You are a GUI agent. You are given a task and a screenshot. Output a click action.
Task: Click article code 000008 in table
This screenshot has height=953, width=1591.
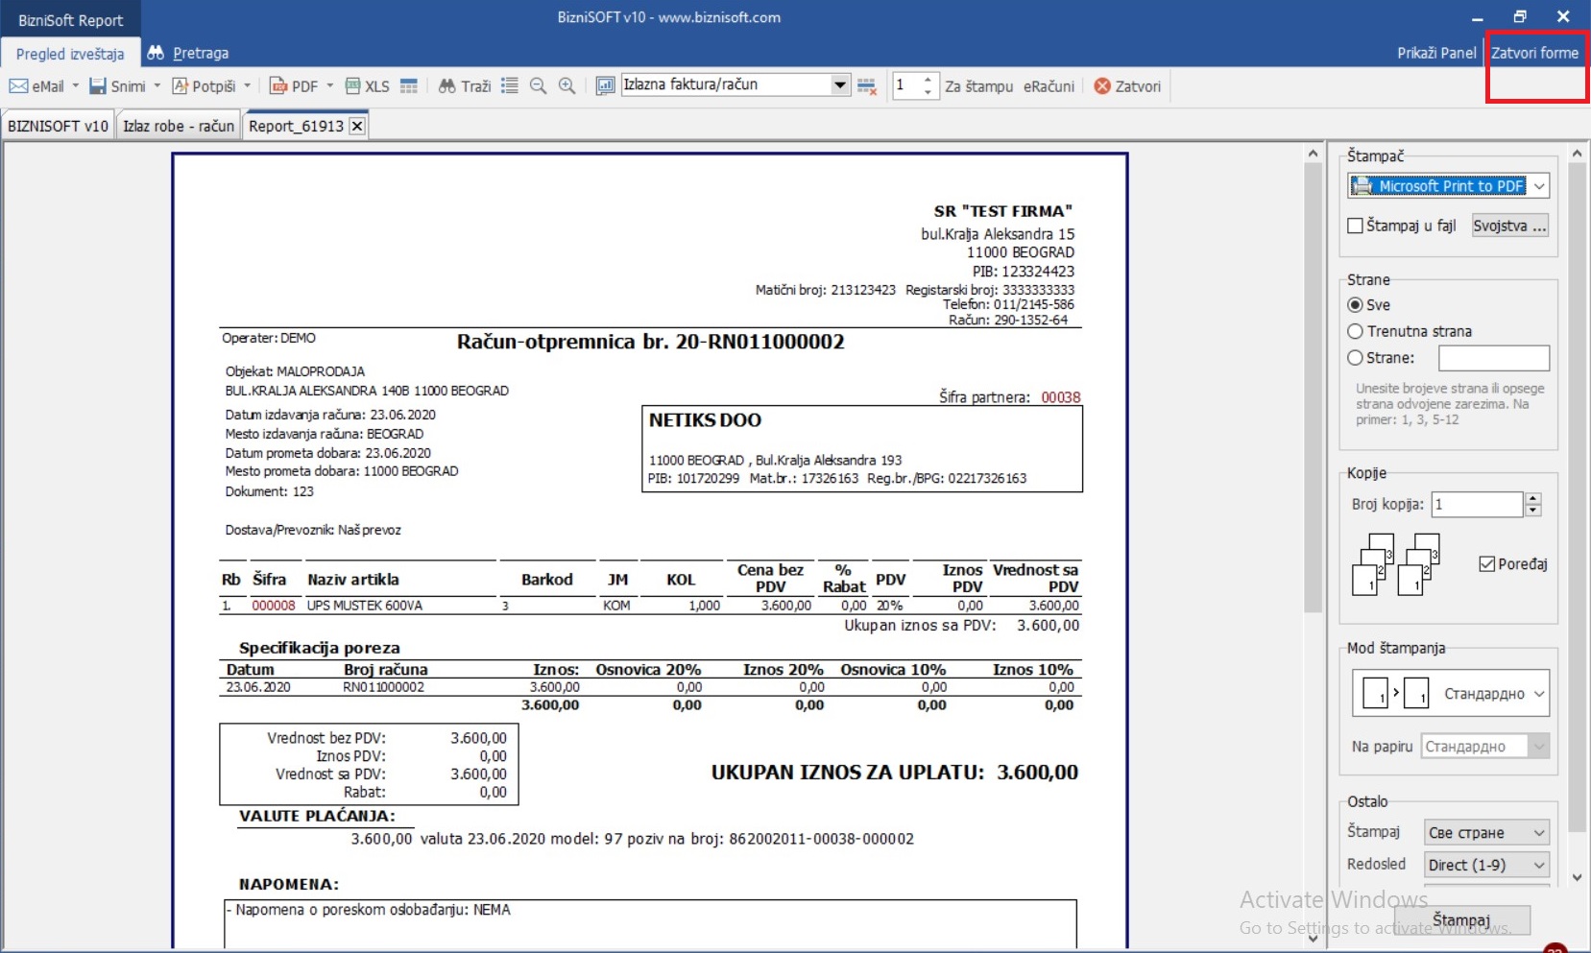274,606
